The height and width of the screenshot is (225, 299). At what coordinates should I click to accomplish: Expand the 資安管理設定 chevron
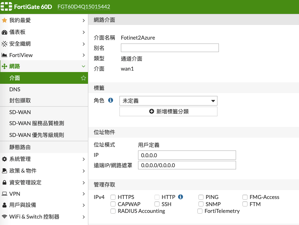[84, 183]
